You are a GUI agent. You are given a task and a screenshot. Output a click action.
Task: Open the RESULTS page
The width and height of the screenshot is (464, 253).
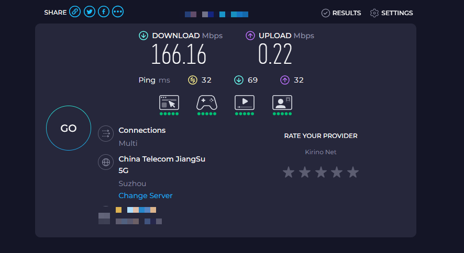click(341, 13)
